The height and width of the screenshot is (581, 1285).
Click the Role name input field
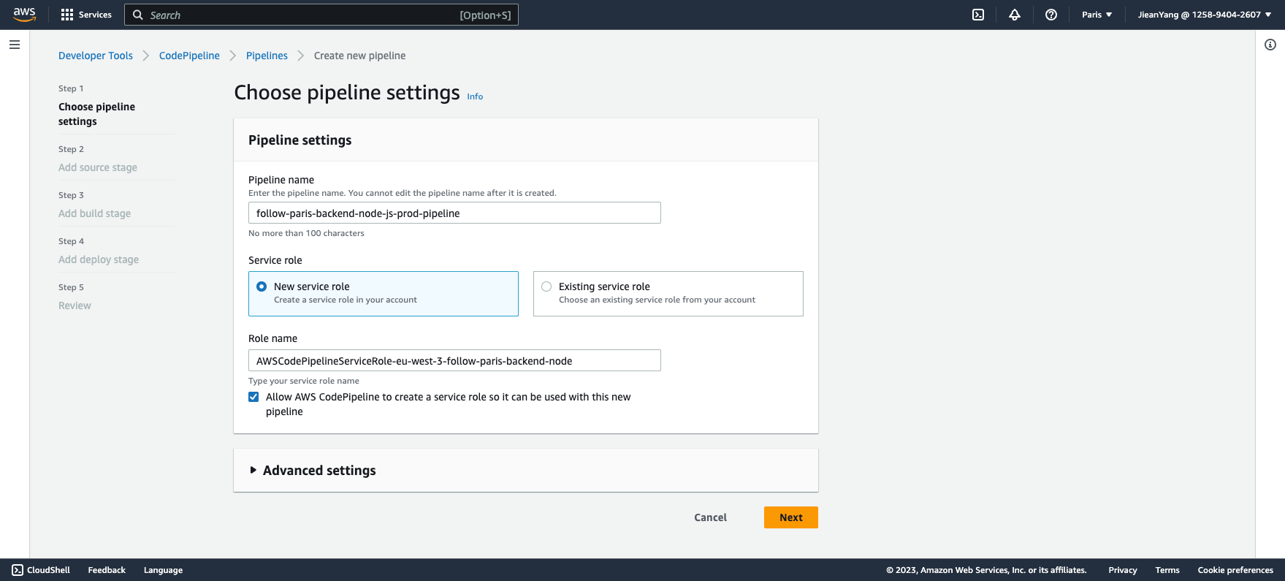[x=454, y=361]
